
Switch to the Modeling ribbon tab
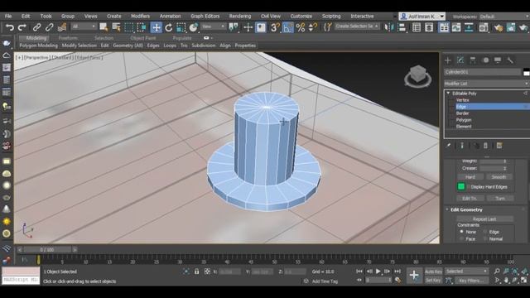(36, 38)
